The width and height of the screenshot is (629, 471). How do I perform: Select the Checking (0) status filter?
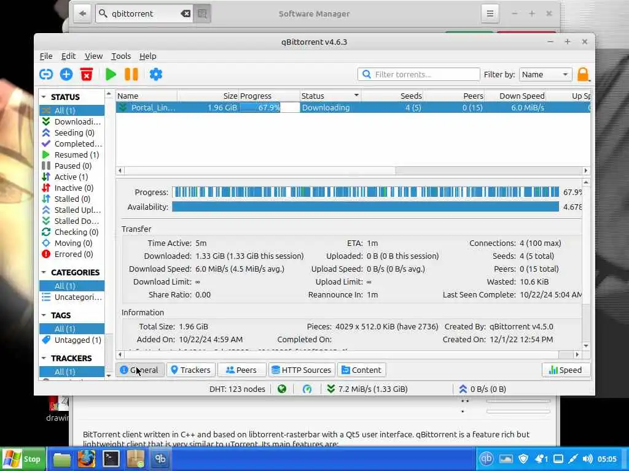[x=72, y=232]
